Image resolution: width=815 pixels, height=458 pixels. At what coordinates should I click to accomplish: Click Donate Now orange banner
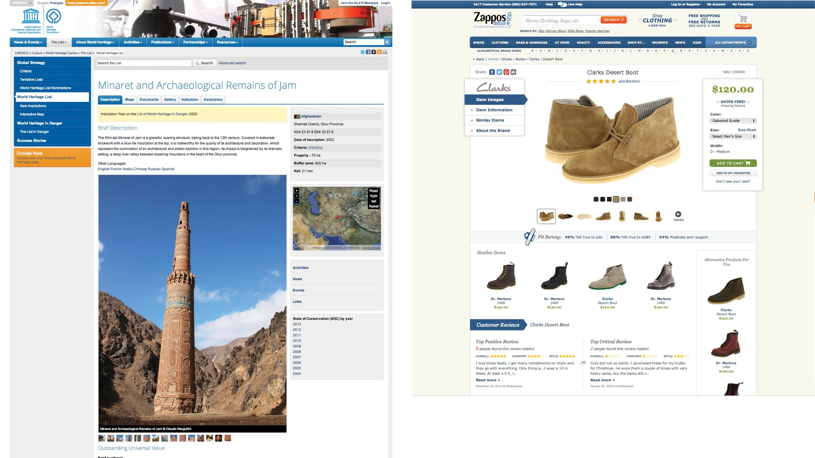(52, 158)
